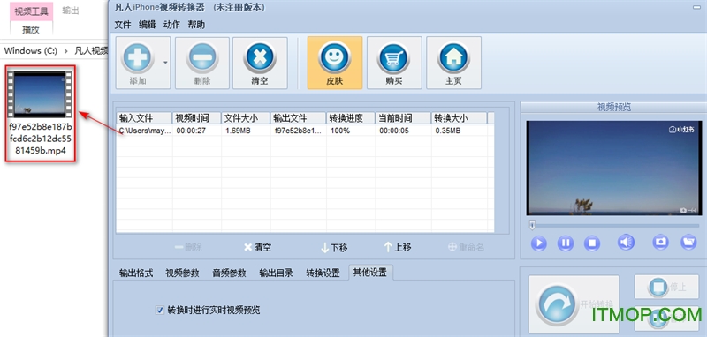Click the 添加 (add file) toolbar icon
The height and width of the screenshot is (337, 707).
pos(138,57)
